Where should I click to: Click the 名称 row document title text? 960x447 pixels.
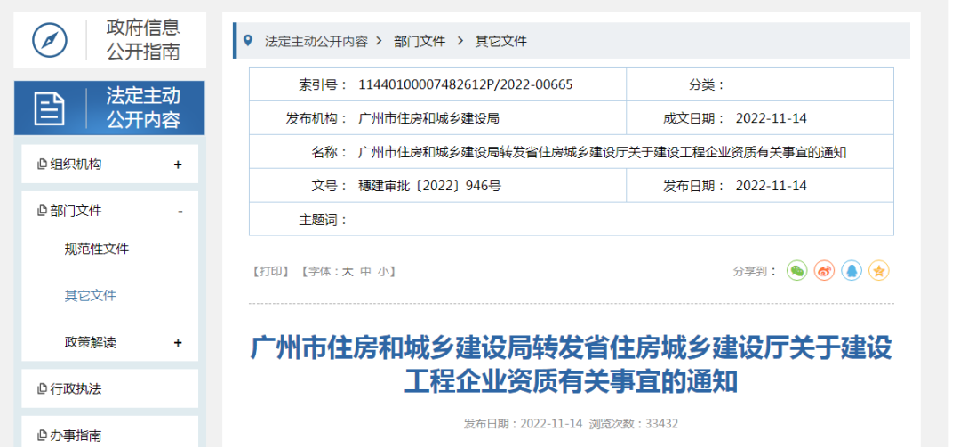(x=603, y=152)
